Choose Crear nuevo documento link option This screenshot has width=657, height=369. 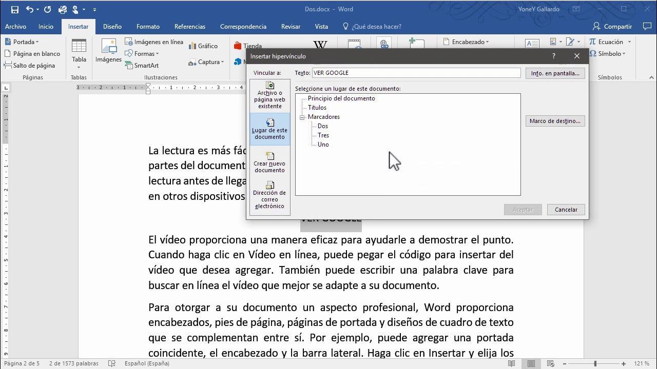(269, 162)
